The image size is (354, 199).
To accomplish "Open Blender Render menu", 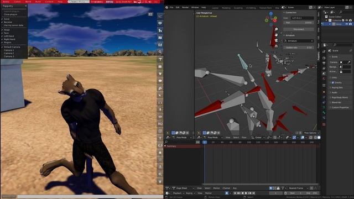I will point(185,7).
